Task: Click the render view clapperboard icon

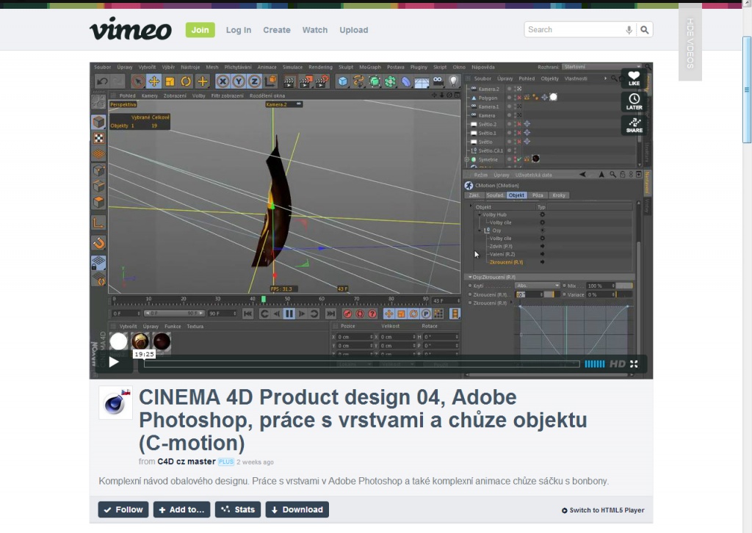Action: [289, 81]
